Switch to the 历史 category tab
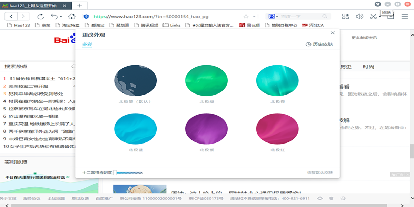 pos(345,67)
